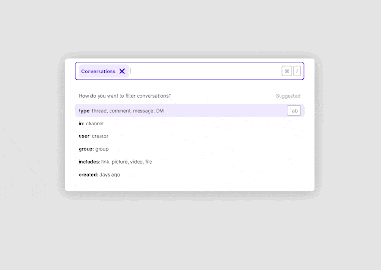Screen dimensions: 381x270
Task: Select the 'user:' filter suggestion
Action: point(84,136)
